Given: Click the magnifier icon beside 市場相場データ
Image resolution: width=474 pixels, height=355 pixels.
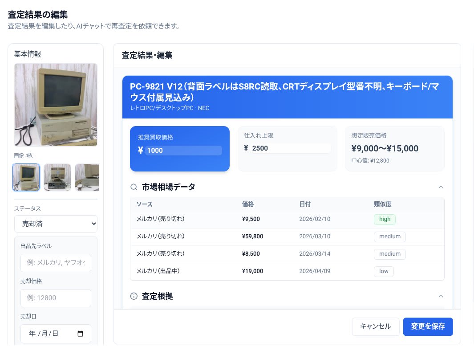Looking at the screenshot, I should pos(134,187).
